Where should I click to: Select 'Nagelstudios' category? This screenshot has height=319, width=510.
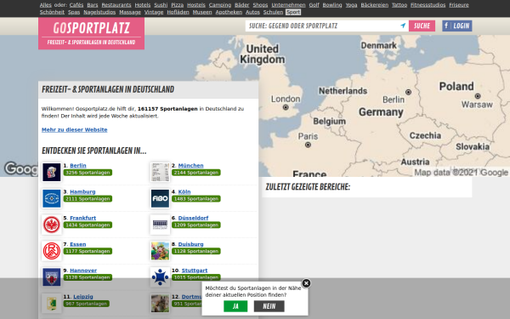(99, 12)
